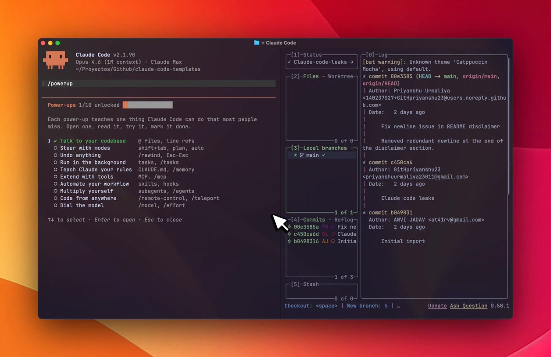The image size is (551, 357).
Task: Focus the [2] Files panel title
Action: (305, 76)
